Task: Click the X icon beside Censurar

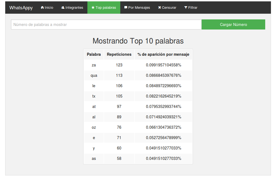Action: coord(159,8)
